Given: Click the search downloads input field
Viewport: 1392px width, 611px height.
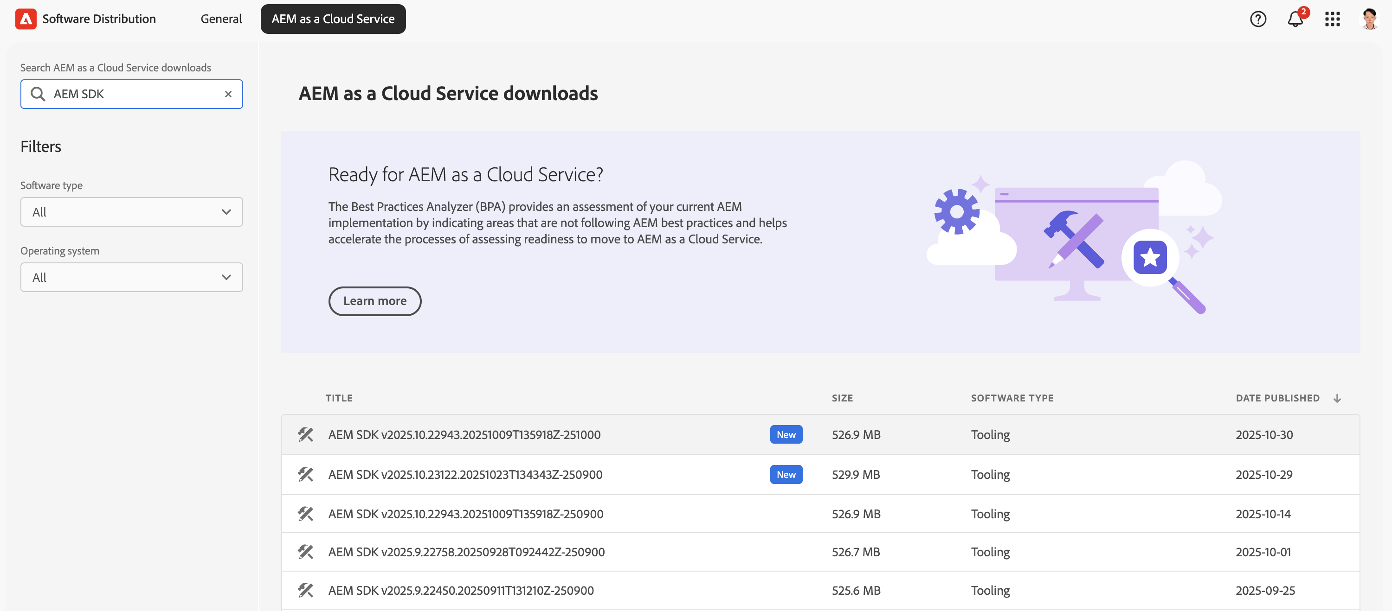Looking at the screenshot, I should pyautogui.click(x=135, y=94).
